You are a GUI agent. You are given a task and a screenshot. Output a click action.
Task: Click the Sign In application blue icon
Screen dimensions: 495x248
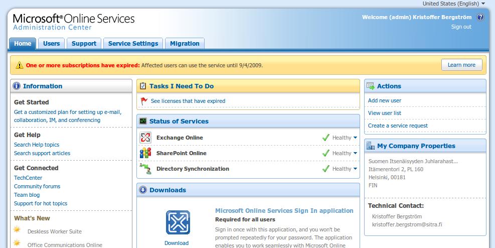178,222
